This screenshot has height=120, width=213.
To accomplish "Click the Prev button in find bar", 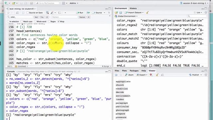I will tap(42, 17).
